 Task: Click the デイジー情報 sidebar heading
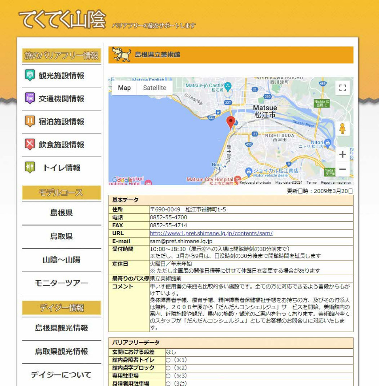[x=61, y=308]
